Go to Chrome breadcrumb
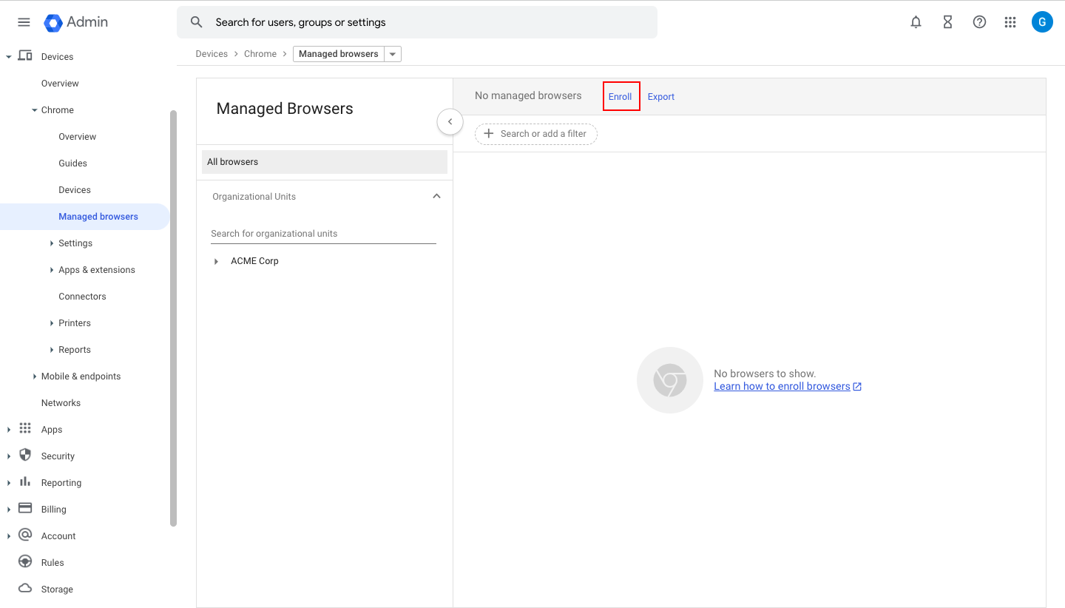The height and width of the screenshot is (608, 1065). click(260, 54)
